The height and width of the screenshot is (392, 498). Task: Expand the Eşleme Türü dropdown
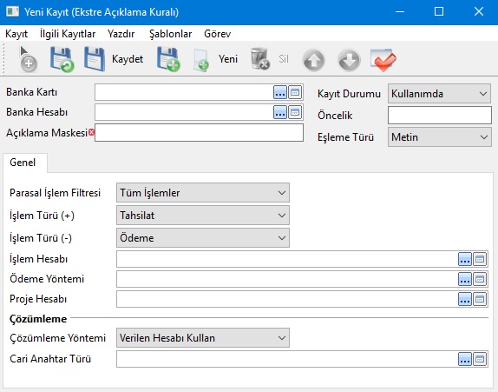(x=439, y=137)
